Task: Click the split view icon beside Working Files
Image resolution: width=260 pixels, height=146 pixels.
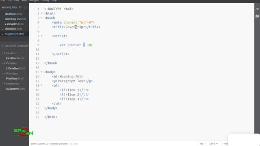Action: (x=25, y=7)
